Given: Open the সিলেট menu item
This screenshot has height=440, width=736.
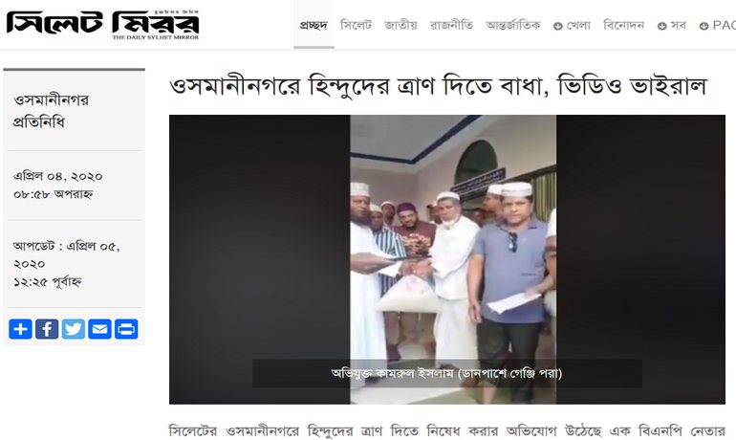Looking at the screenshot, I should click(x=356, y=25).
